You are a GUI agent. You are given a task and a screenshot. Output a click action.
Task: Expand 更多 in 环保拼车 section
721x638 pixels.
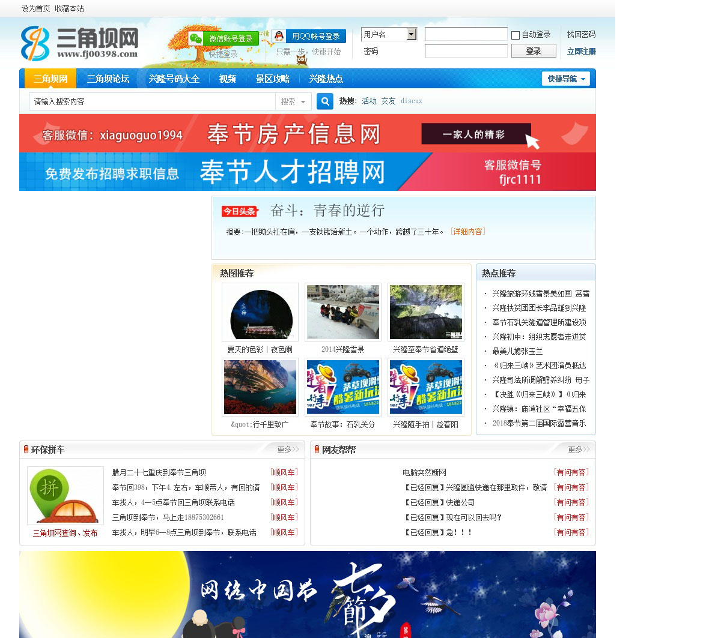click(288, 450)
